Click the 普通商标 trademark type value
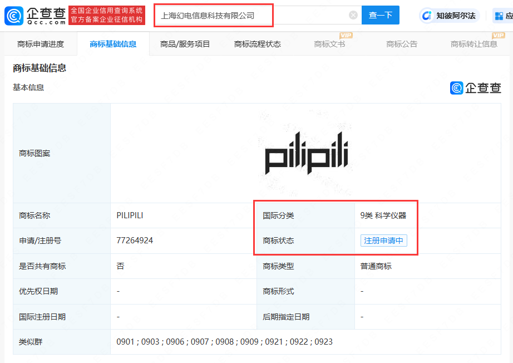Screen dimensions: 513x363 (376, 266)
